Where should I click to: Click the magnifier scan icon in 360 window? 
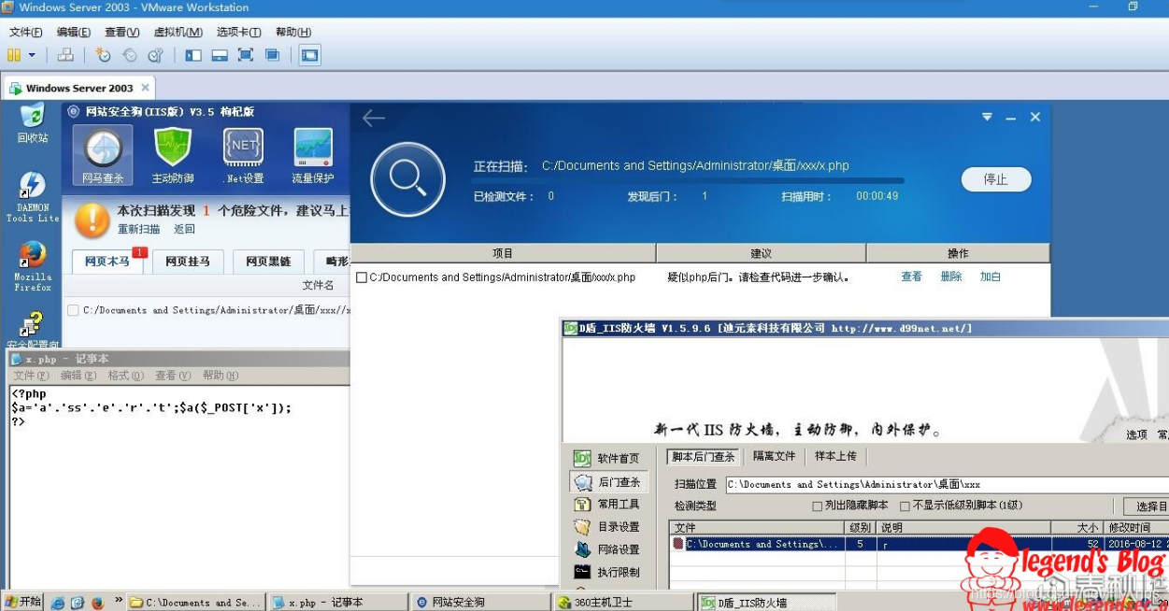click(x=407, y=179)
